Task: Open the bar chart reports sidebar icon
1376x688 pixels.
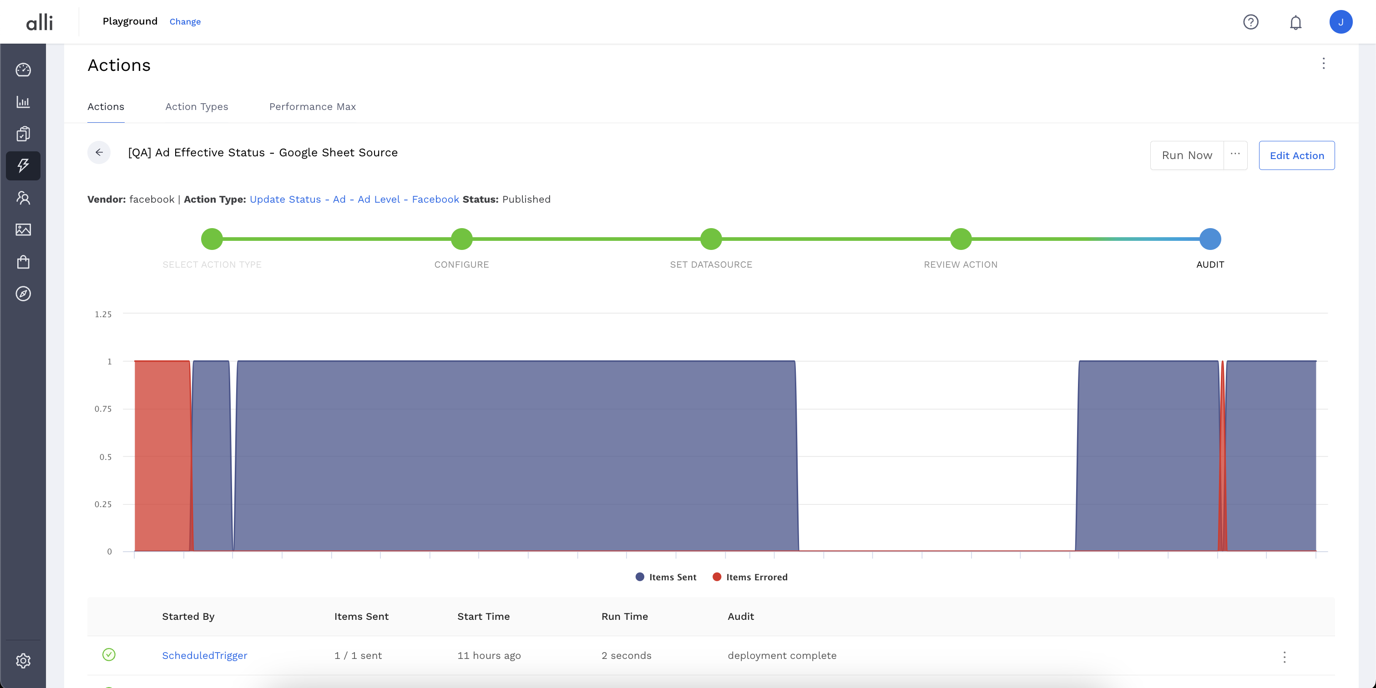Action: pyautogui.click(x=23, y=102)
